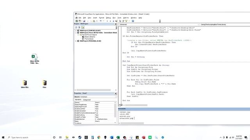This screenshot has height=140, width=250.
Task: Click the Undo icon in the VBA toolbar
Action: tap(101, 21)
